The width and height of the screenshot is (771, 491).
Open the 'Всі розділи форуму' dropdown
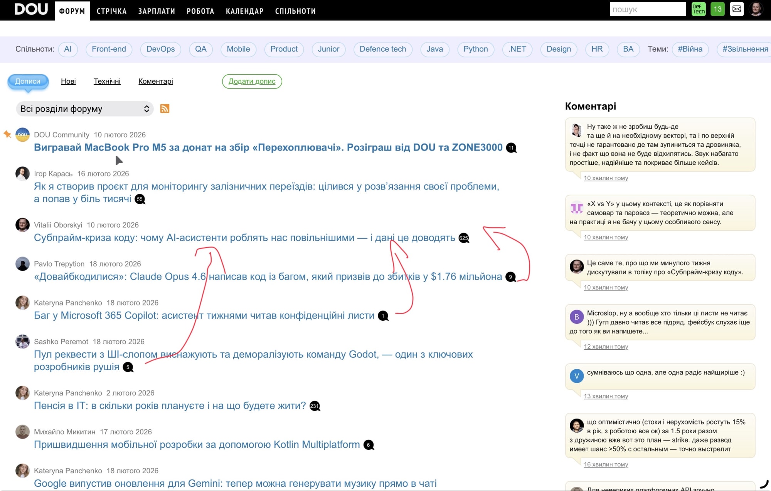(85, 109)
